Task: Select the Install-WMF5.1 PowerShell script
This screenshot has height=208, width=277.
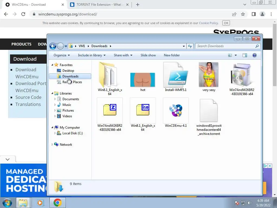Action: [x=176, y=77]
